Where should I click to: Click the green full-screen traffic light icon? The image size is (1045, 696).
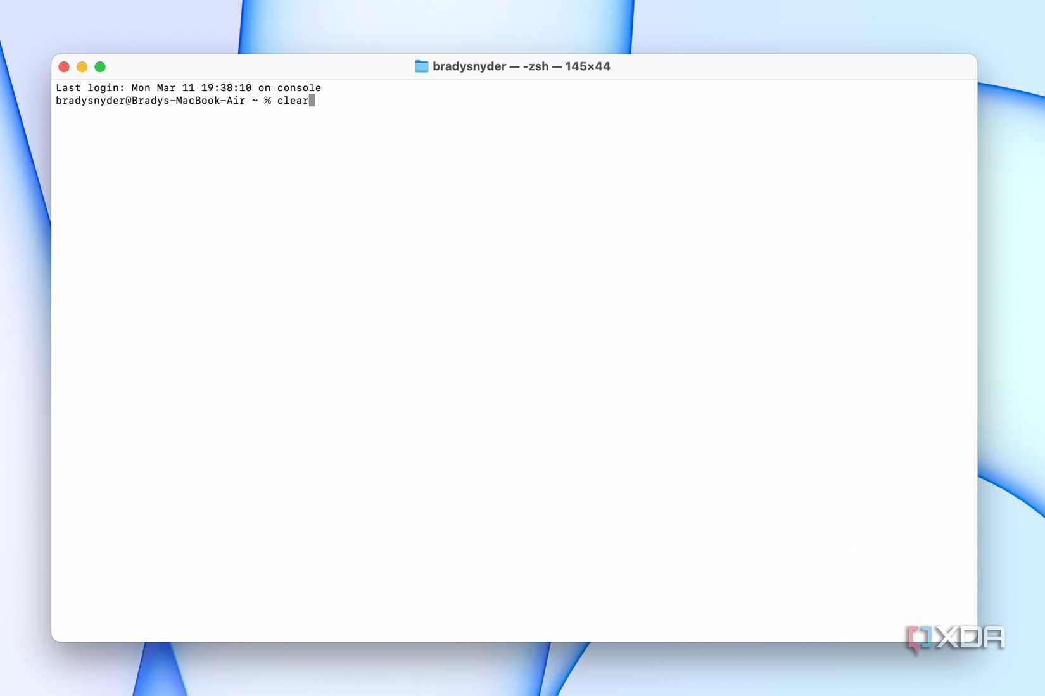(101, 66)
